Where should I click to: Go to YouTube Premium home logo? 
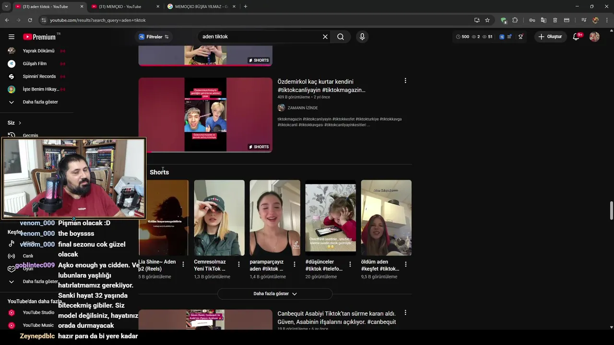39,37
